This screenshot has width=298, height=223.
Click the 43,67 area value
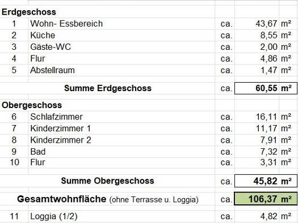pyautogui.click(x=266, y=24)
